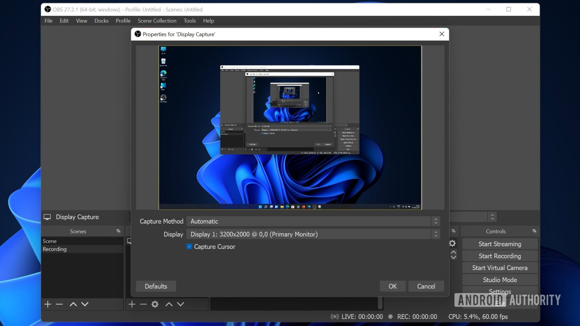This screenshot has width=580, height=326.
Task: Click the move source down arrow icon
Action: point(180,304)
